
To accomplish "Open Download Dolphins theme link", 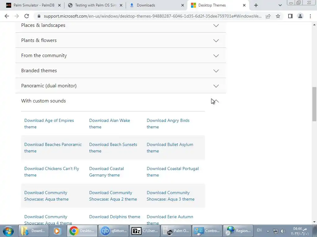I will click(x=115, y=217).
